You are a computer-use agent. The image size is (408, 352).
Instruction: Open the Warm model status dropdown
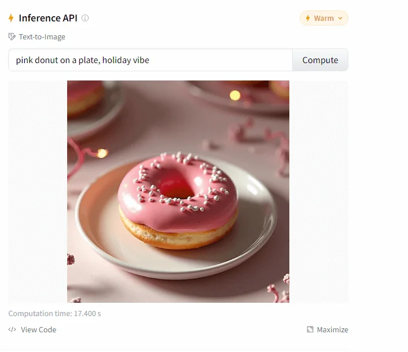(x=324, y=19)
